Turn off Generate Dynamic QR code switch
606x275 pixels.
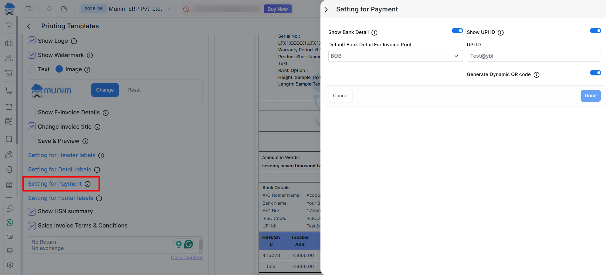coord(595,73)
